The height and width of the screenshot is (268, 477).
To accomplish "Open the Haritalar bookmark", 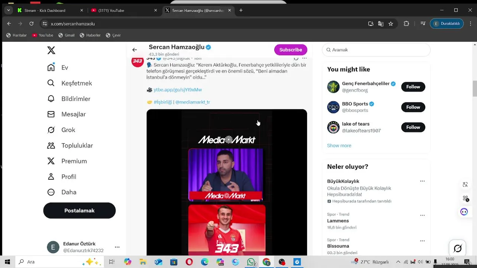I will coord(16,35).
